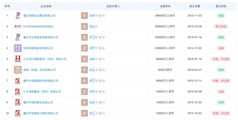This screenshot has height=120, width=238.
Task: Click the 皮 avatar in row 1
Action: point(84,16)
